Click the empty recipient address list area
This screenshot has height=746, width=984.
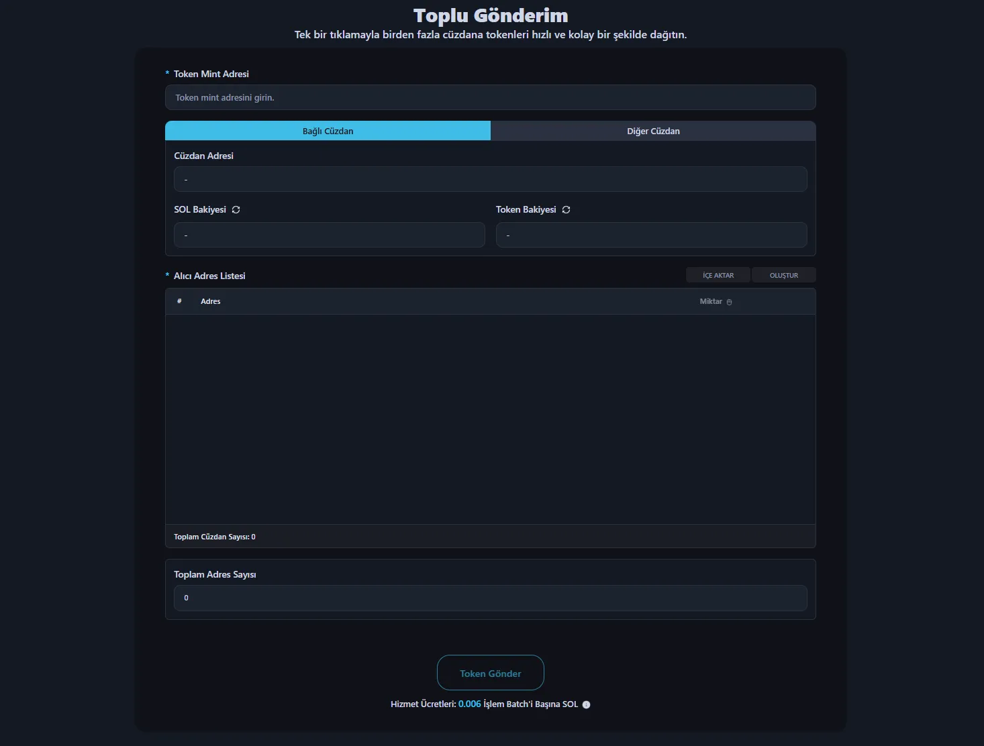pos(490,419)
